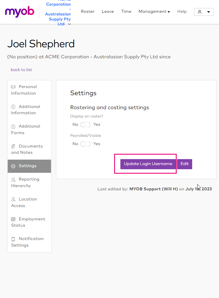Open the Location Access section
219x298 pixels.
point(24,202)
